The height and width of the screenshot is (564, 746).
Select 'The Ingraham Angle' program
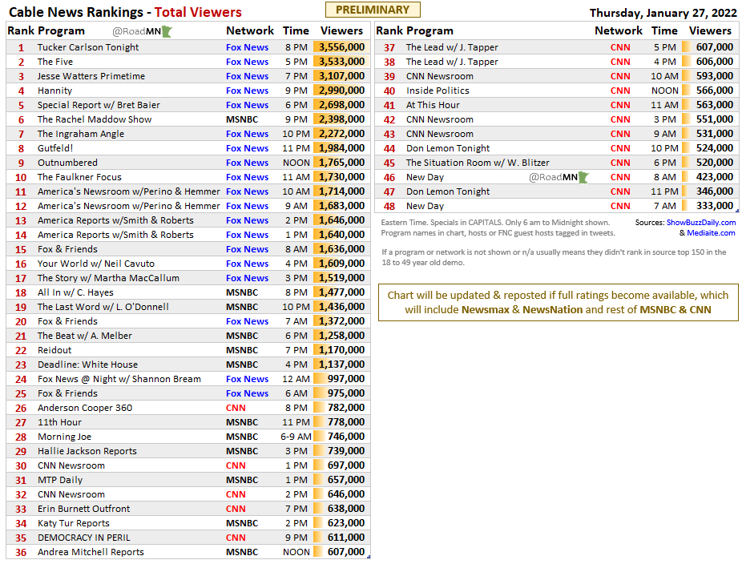point(81,134)
